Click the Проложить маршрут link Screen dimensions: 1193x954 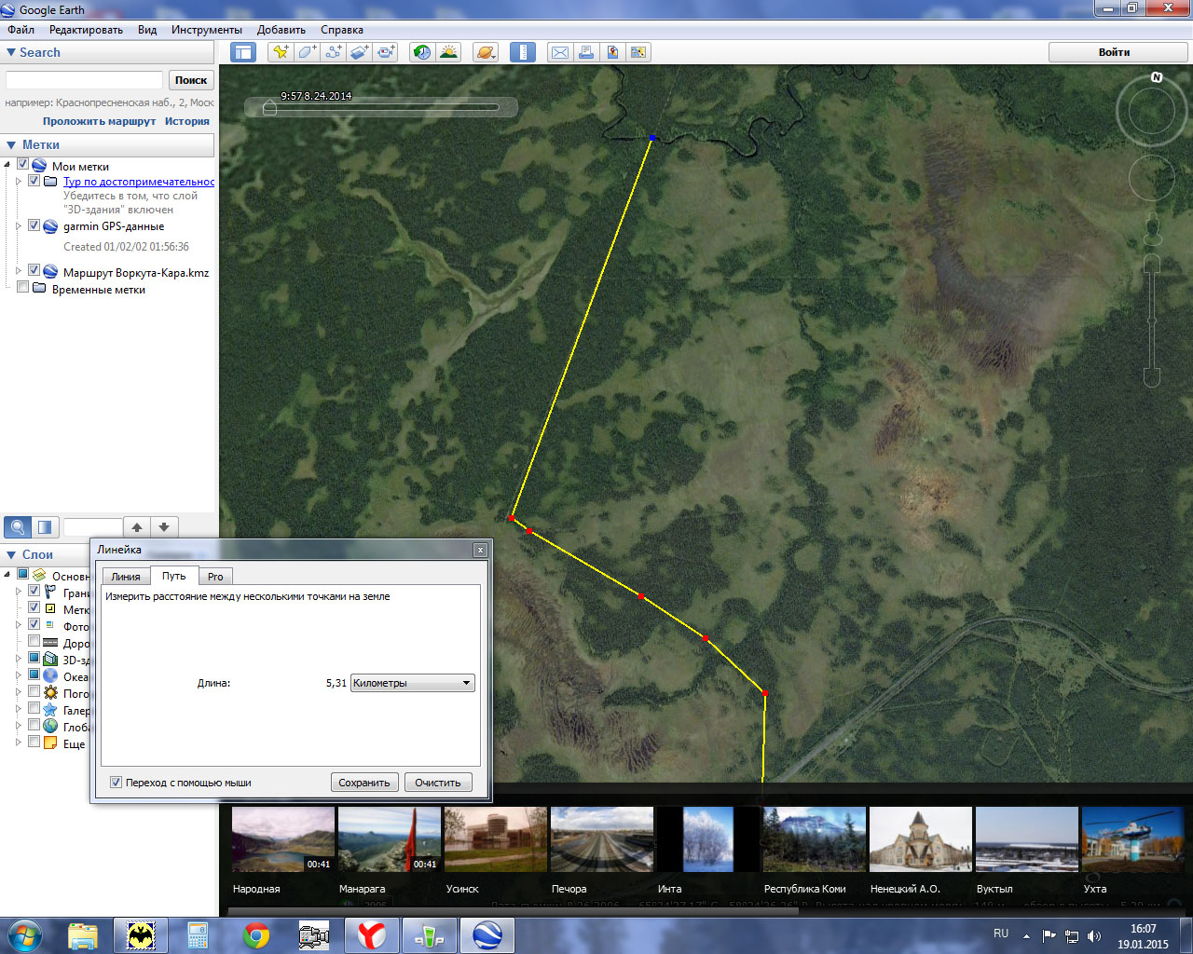coord(99,121)
